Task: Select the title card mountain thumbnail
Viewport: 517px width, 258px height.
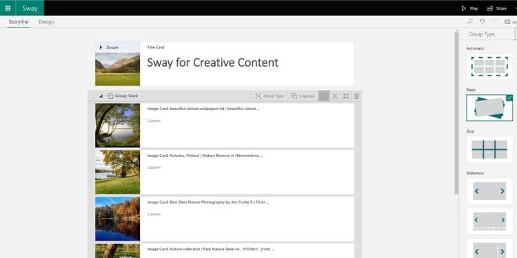Action: (x=117, y=69)
